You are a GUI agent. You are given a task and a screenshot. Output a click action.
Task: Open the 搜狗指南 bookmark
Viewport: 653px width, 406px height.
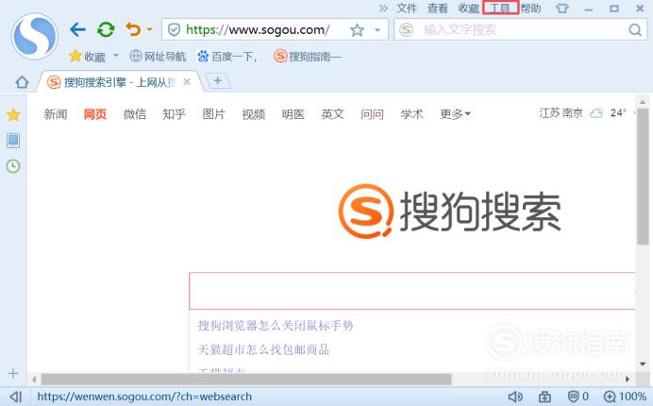pos(308,56)
